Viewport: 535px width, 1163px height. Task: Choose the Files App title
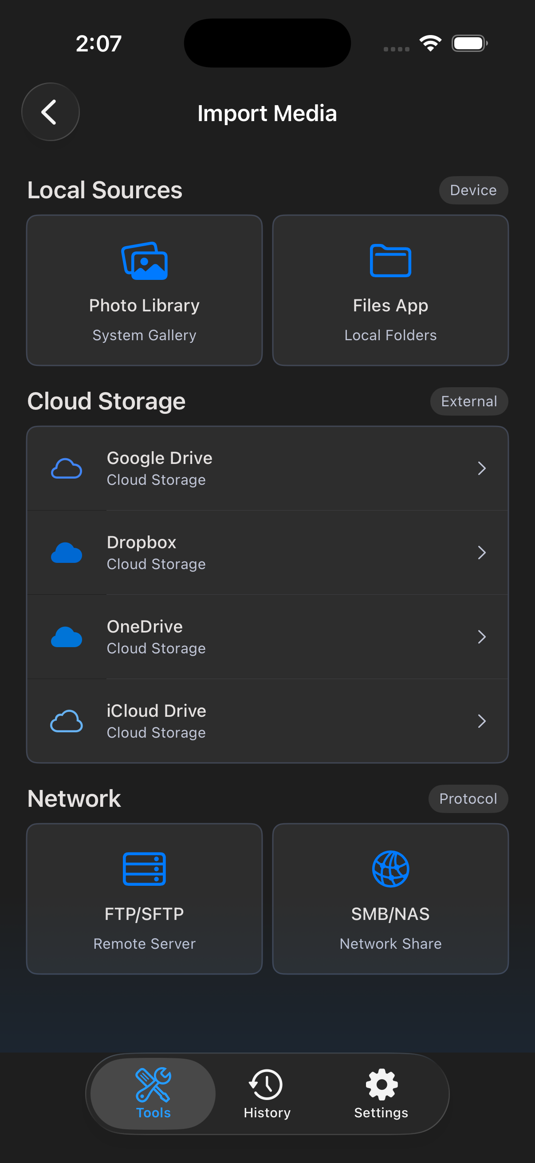[390, 306]
